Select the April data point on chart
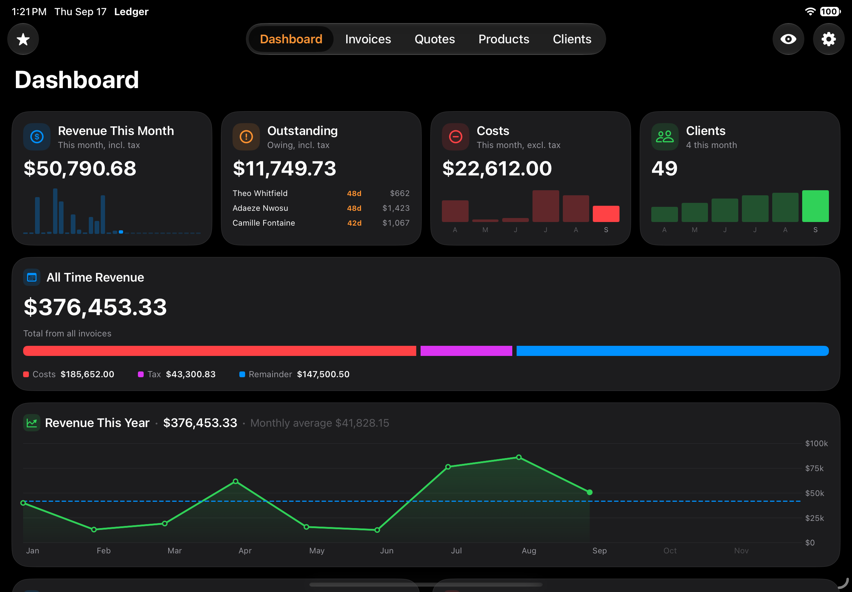This screenshot has height=592, width=852. pyautogui.click(x=235, y=481)
